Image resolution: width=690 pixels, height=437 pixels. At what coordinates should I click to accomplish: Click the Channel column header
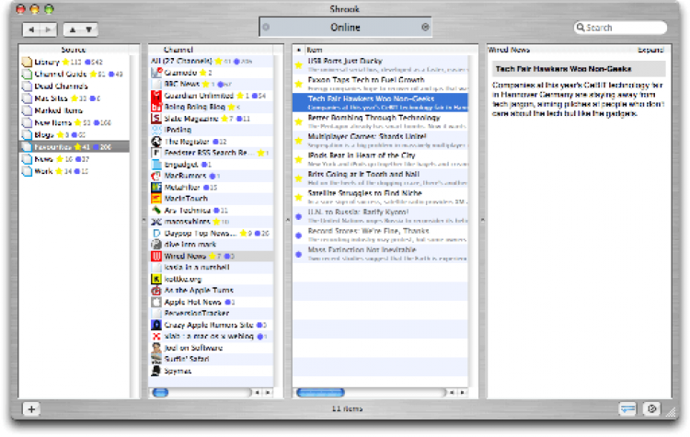[x=212, y=50]
